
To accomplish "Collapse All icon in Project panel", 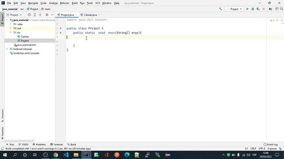I will [x=40, y=15].
